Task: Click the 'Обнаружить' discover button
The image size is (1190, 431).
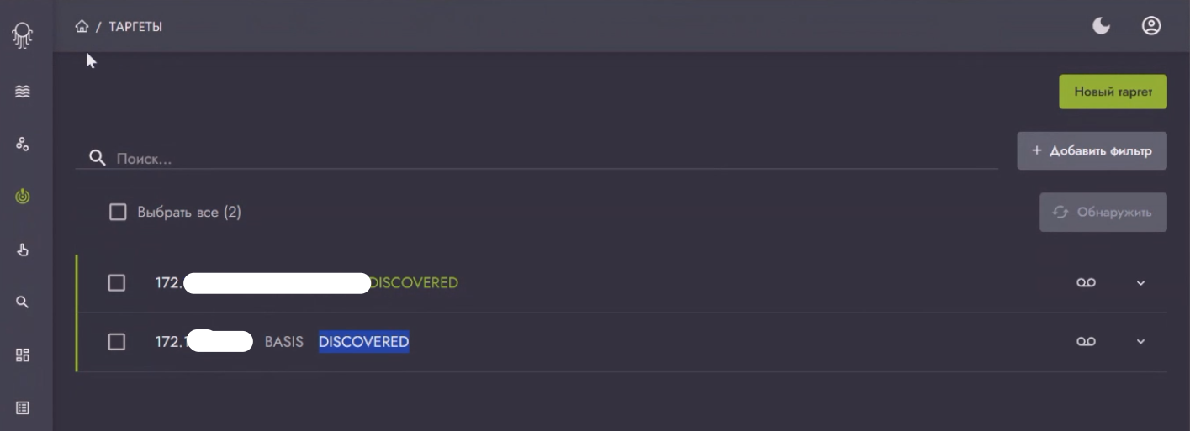Action: (1103, 213)
